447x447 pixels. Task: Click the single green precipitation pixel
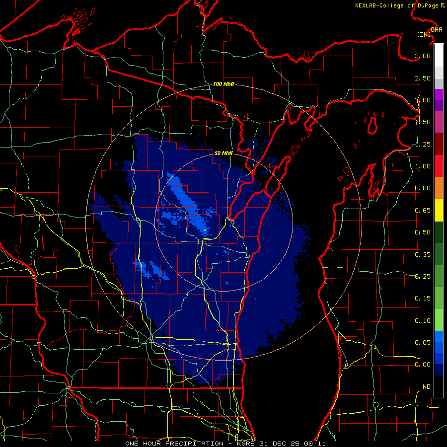[x=205, y=230]
